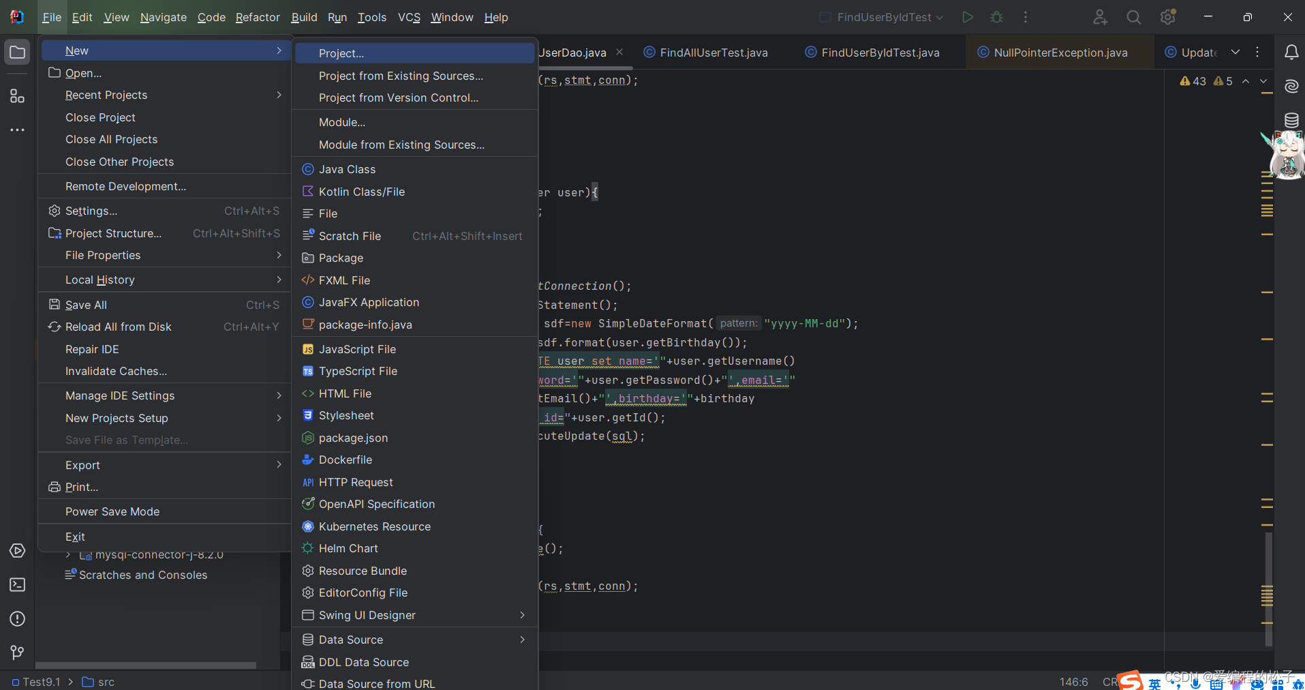
Task: Select Stylesheet menu item
Action: click(415, 415)
